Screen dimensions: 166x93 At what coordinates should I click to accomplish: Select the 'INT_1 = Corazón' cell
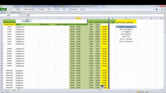[x=126, y=39]
